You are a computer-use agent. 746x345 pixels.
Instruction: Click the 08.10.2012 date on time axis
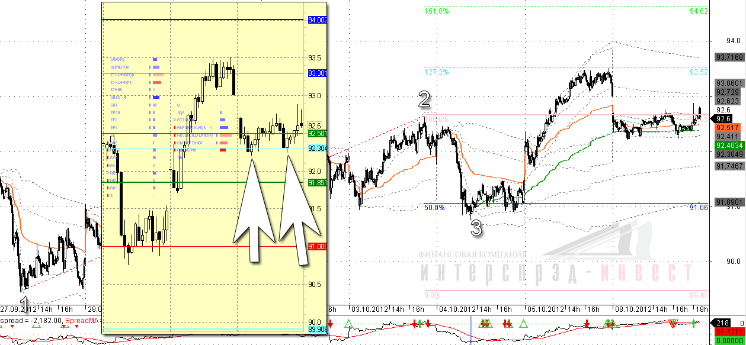(x=632, y=309)
